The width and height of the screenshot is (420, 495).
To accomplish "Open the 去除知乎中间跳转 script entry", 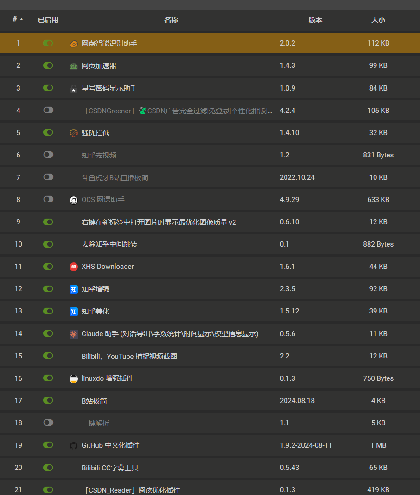I will coord(109,244).
